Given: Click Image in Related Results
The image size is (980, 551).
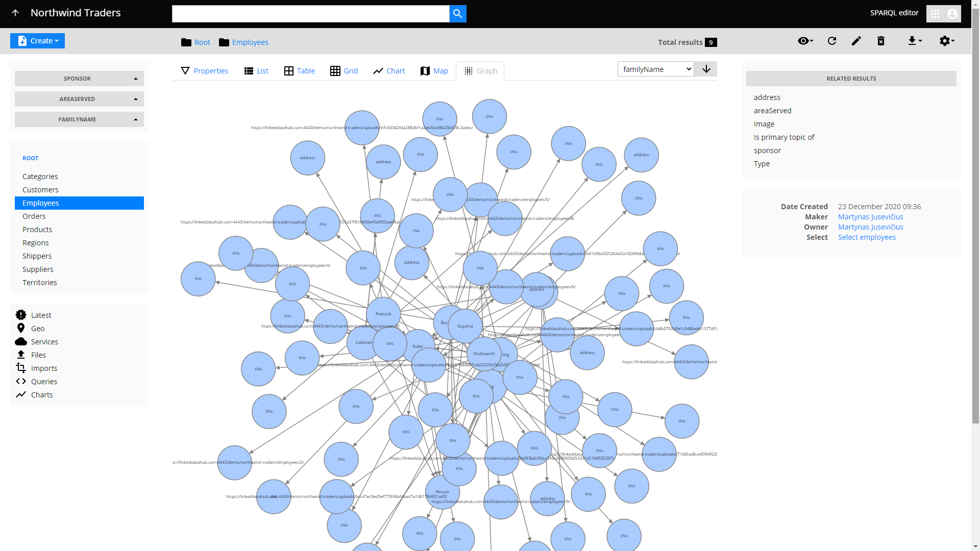Looking at the screenshot, I should (764, 124).
